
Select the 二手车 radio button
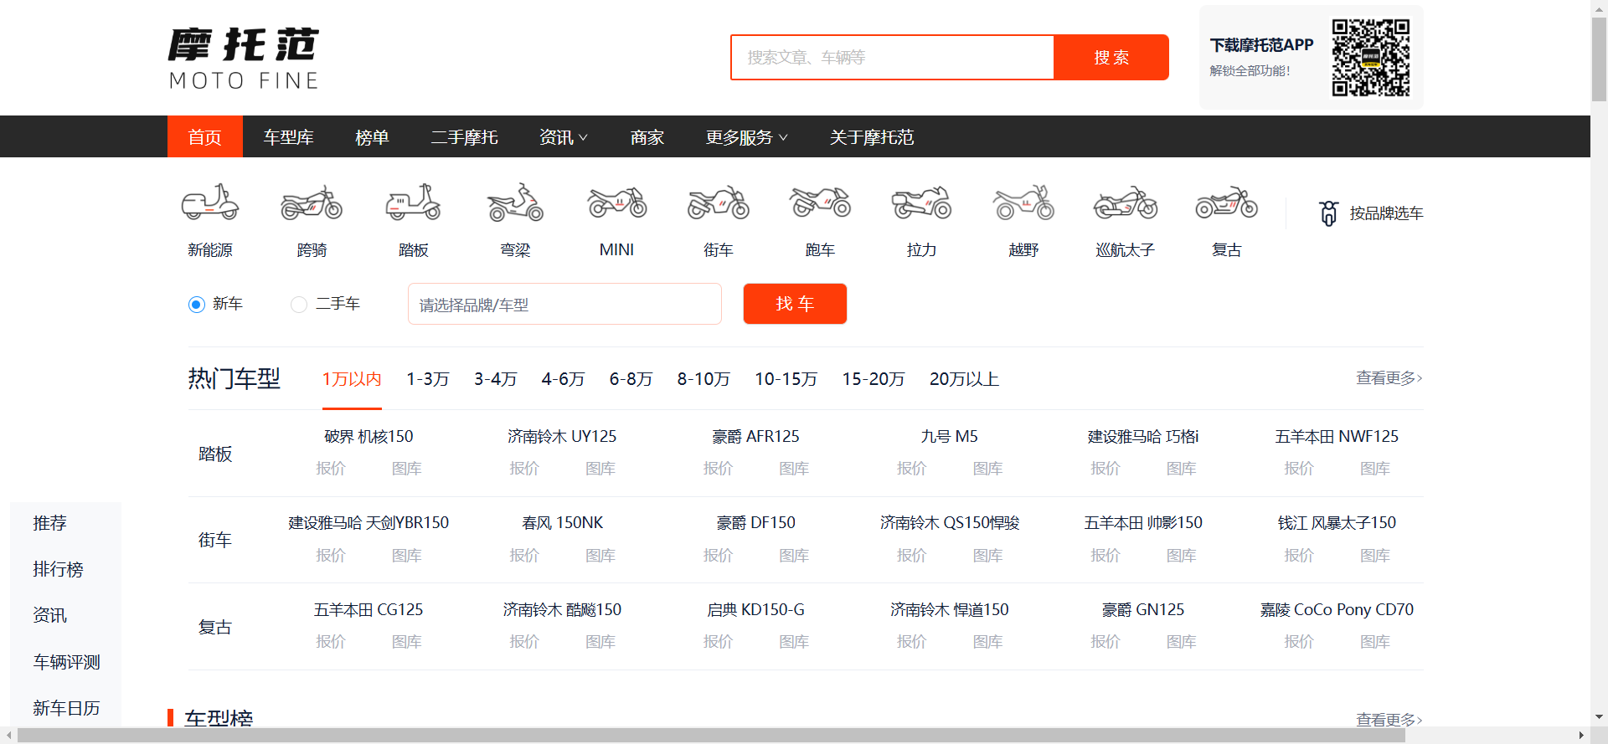[x=299, y=305]
